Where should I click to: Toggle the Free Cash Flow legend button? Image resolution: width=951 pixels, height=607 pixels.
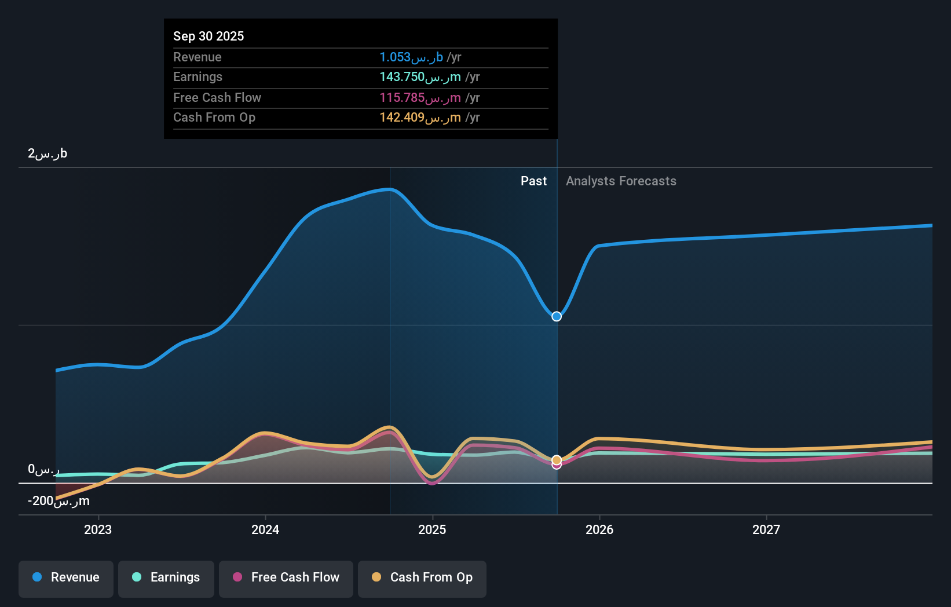point(286,579)
